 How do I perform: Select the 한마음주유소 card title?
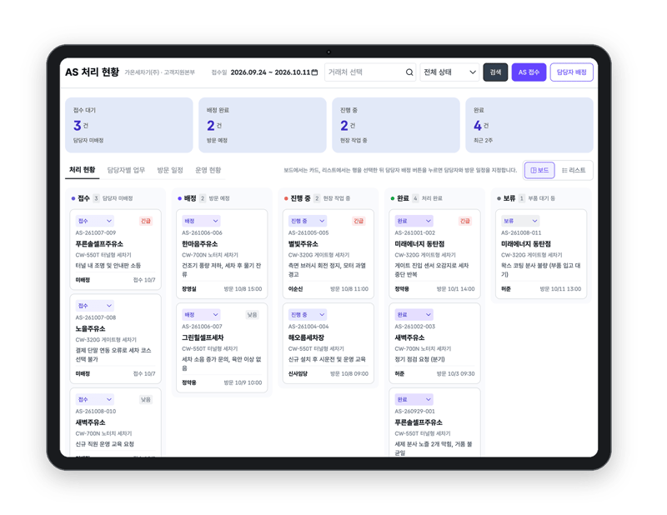(x=199, y=243)
